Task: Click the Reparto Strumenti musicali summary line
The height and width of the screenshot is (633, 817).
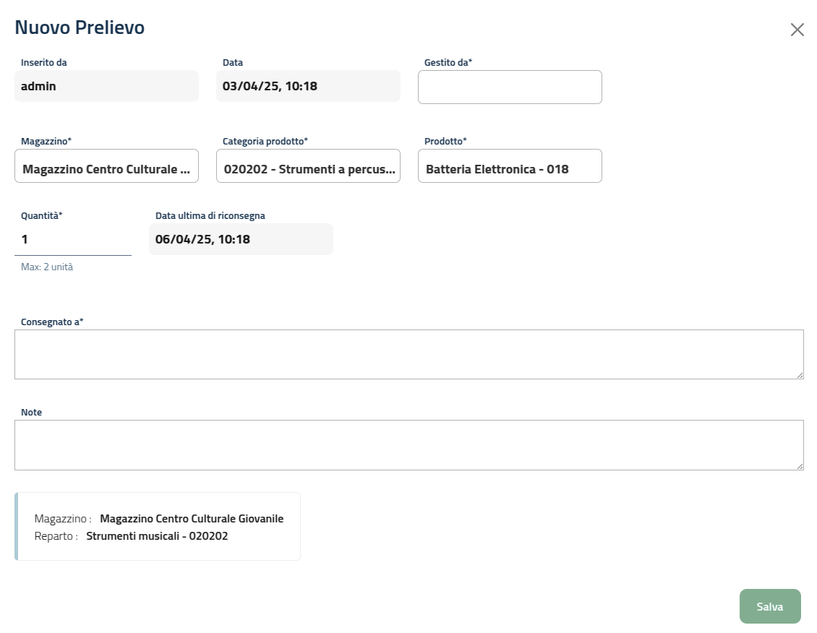Action: point(131,536)
